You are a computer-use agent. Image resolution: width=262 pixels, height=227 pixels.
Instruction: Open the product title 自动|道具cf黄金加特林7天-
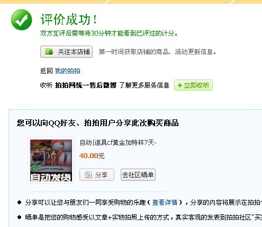click(x=118, y=143)
